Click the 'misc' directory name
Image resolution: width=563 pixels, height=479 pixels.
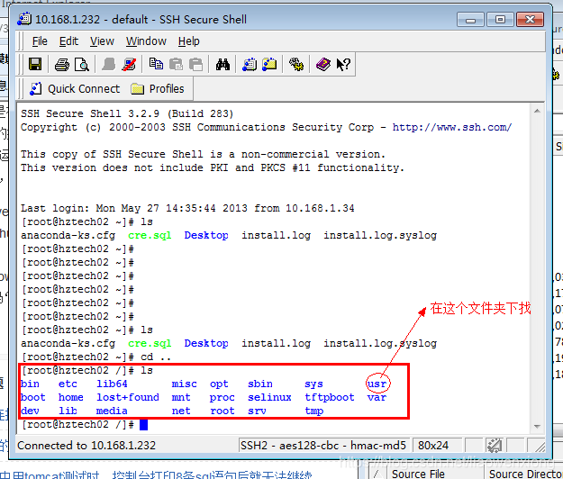pos(184,384)
